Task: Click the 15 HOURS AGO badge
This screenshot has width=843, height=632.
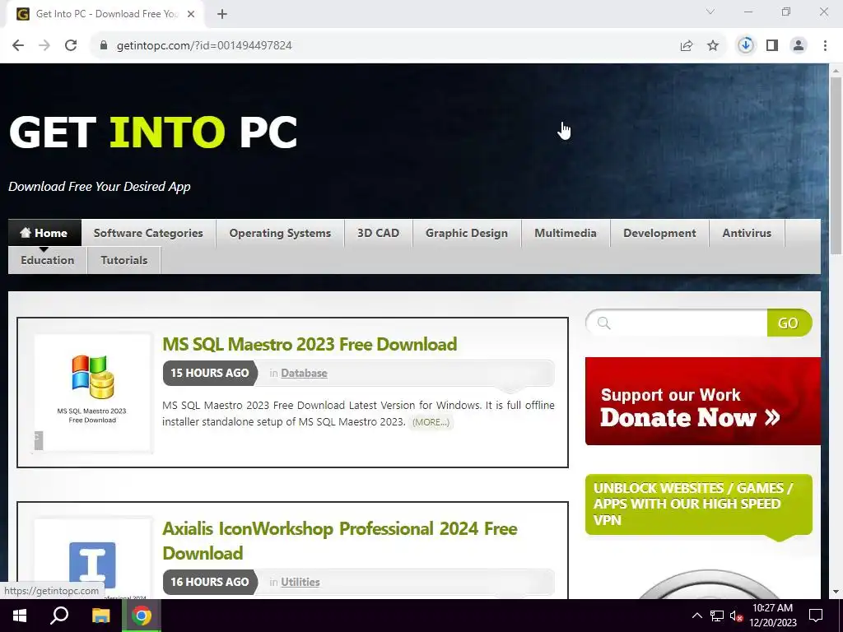Action: [210, 373]
